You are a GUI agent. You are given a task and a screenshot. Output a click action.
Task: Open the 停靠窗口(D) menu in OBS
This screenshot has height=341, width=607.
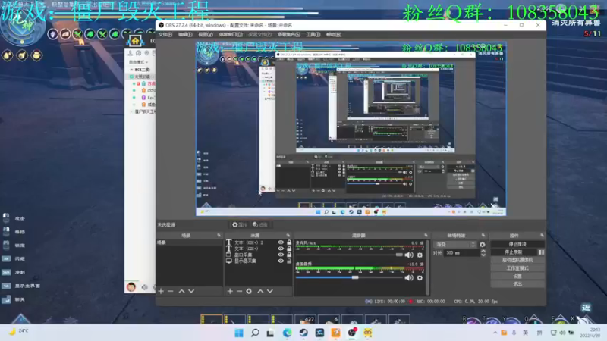click(231, 34)
